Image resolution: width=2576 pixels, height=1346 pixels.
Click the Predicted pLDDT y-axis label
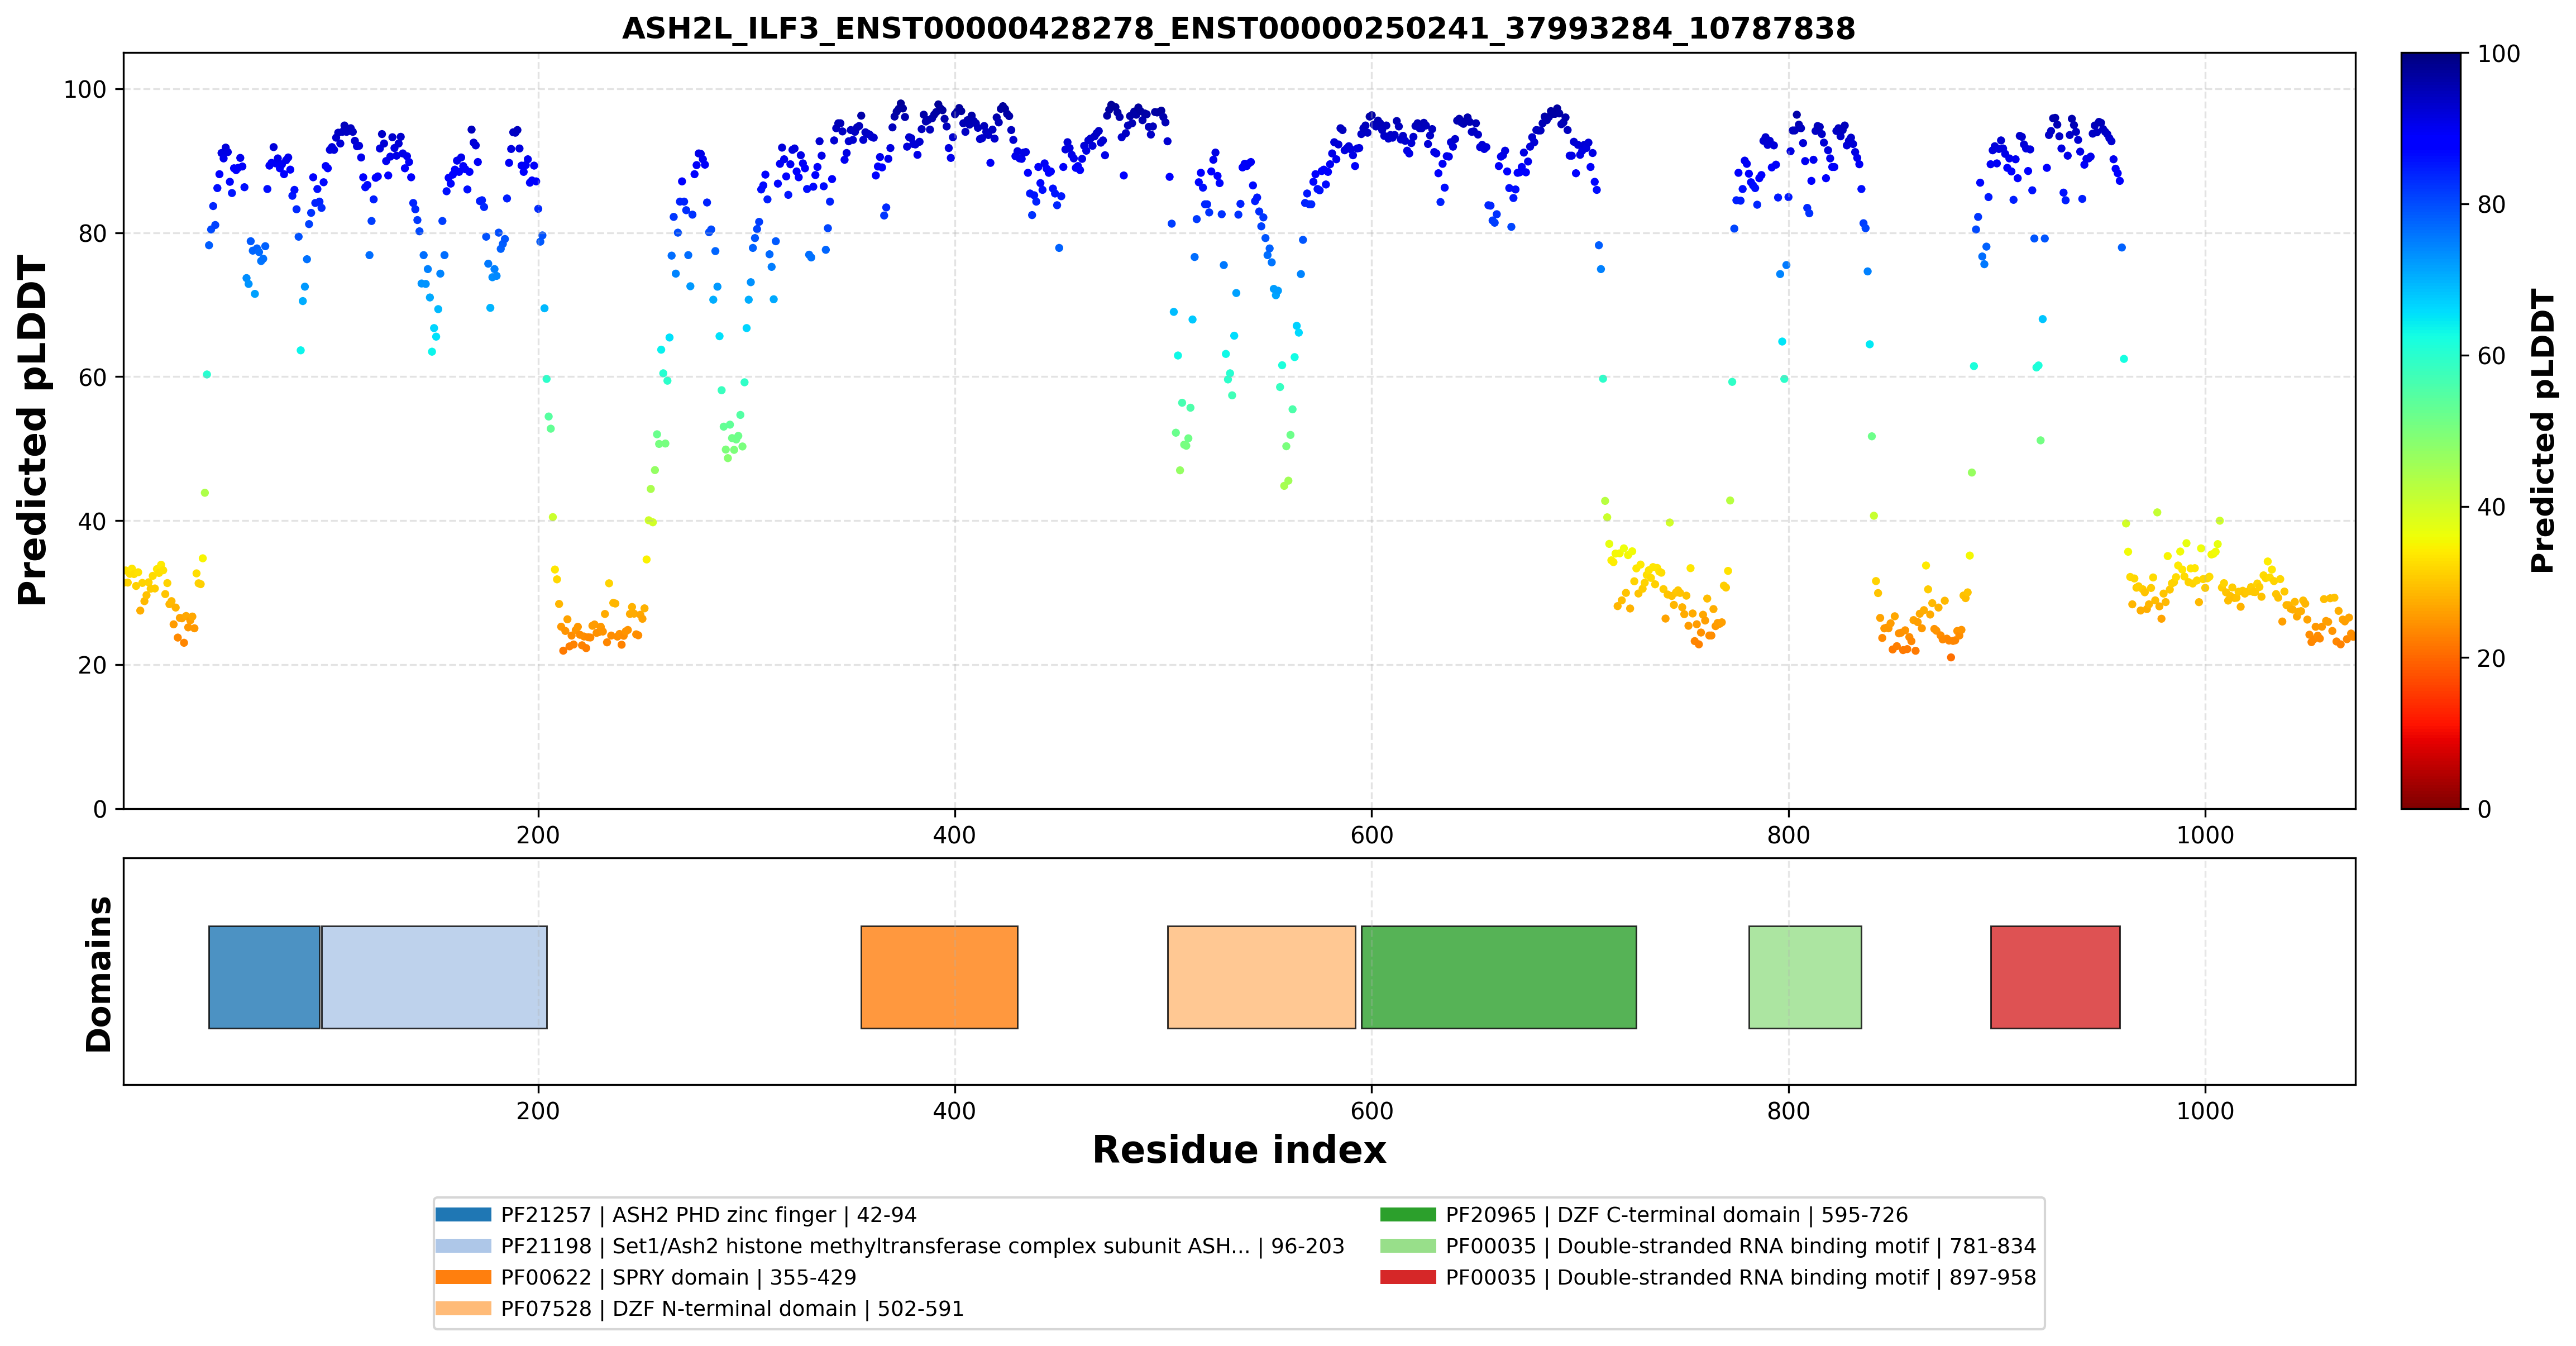(x=32, y=431)
